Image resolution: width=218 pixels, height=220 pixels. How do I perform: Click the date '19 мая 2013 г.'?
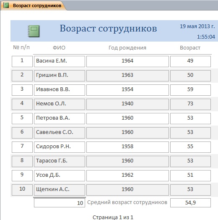point(197,26)
